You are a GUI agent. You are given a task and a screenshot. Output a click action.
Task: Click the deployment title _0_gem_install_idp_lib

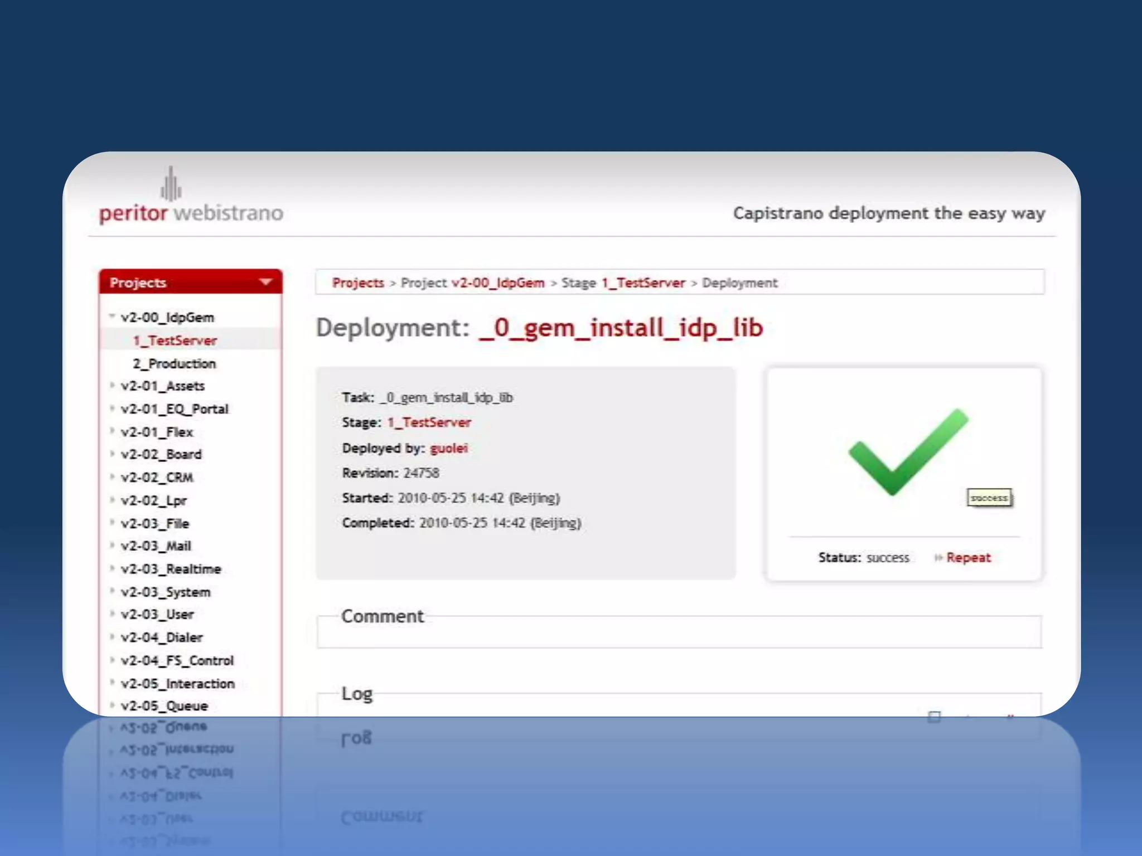[x=621, y=328]
